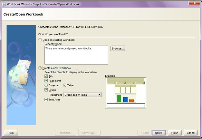Viewport: 202px width, 139px height.
Task: Click the greyed-out Back button
Action: 145,133
